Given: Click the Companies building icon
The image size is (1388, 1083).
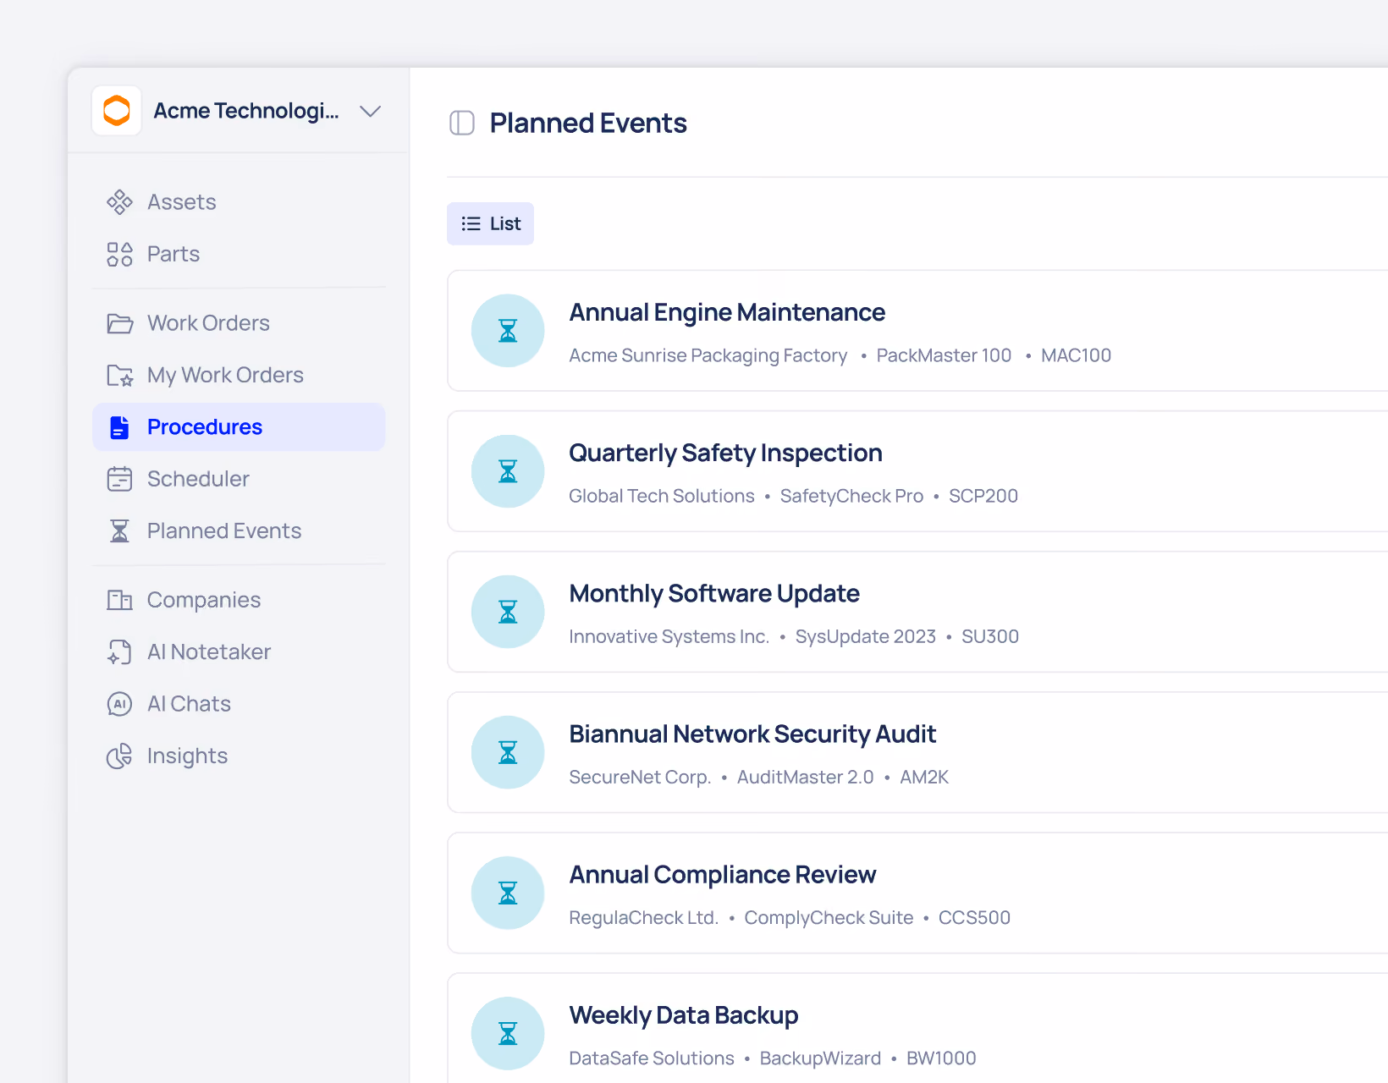Looking at the screenshot, I should (119, 600).
